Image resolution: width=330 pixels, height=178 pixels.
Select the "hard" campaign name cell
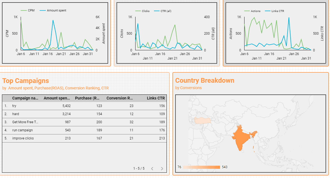[x=16, y=114]
